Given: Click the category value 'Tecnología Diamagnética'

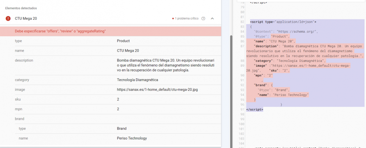Looking at the screenshot, I should coord(138,80).
